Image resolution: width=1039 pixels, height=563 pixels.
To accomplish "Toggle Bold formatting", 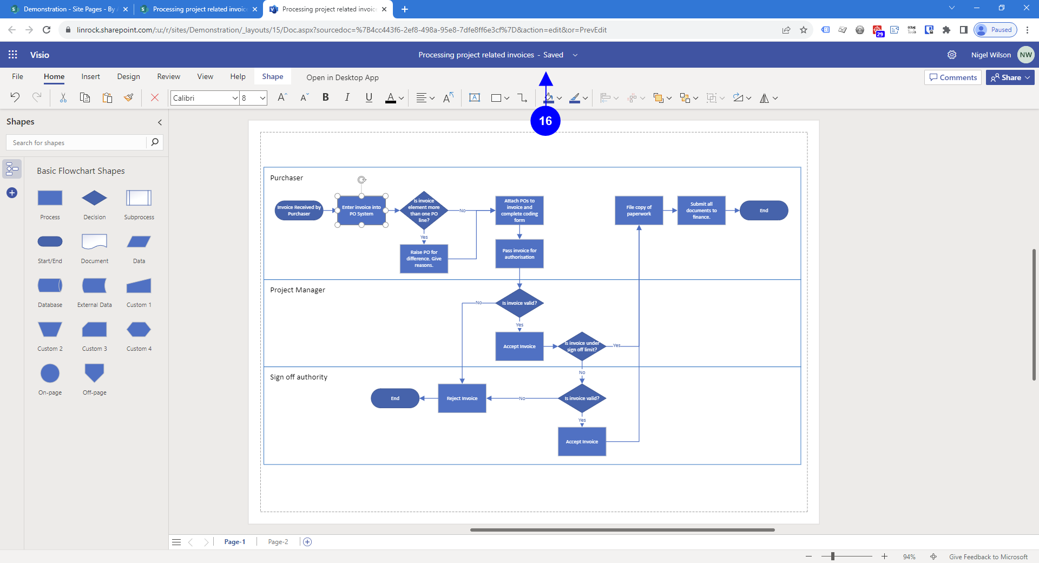I will tap(325, 97).
